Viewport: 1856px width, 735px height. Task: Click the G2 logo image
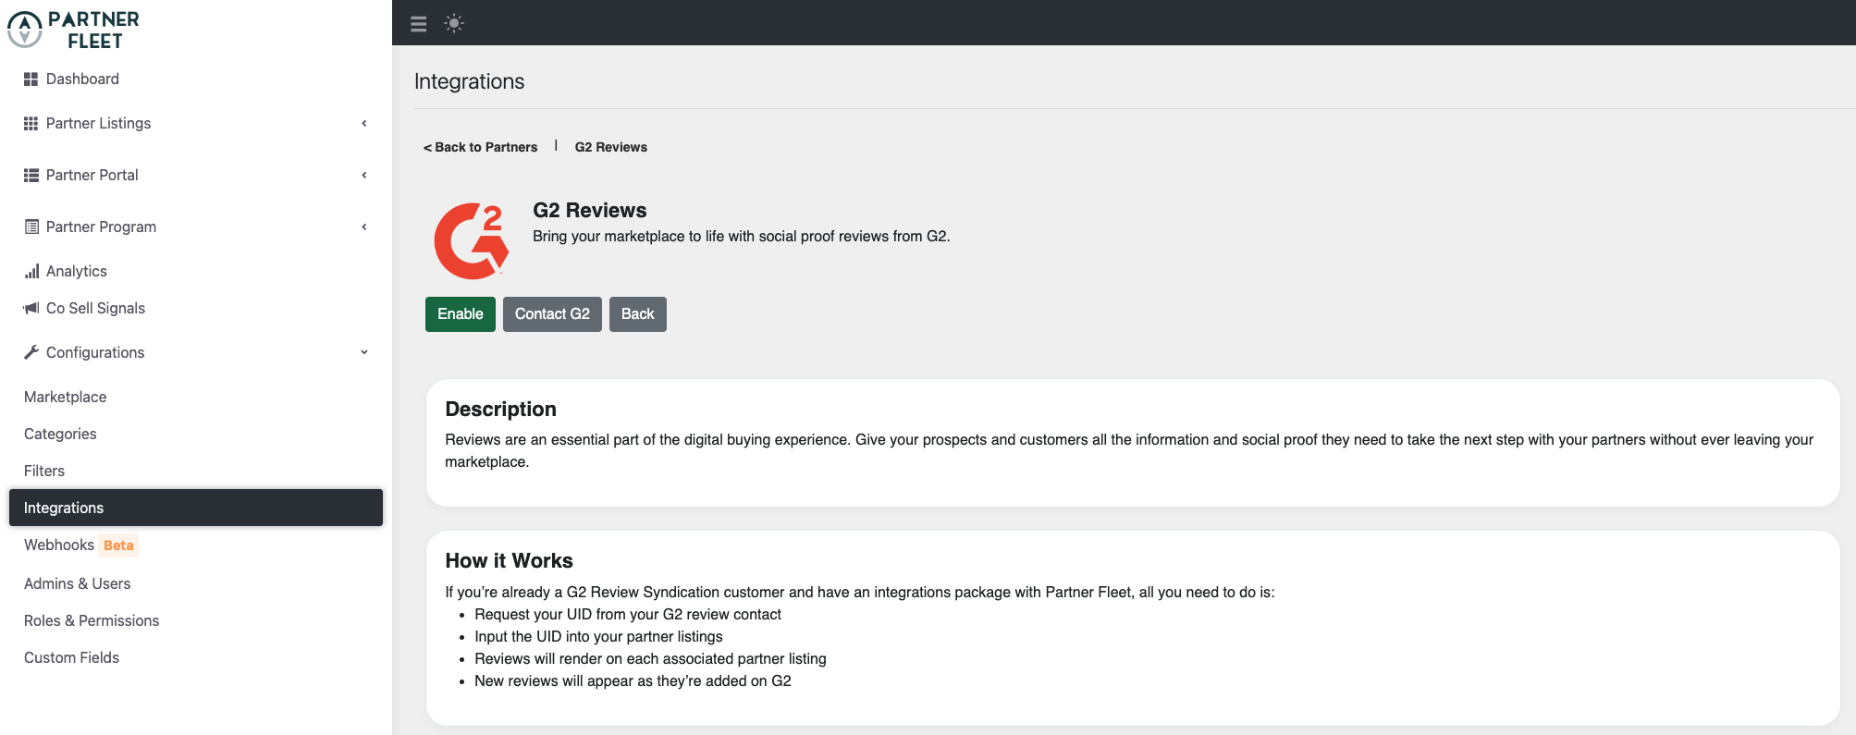(x=472, y=240)
